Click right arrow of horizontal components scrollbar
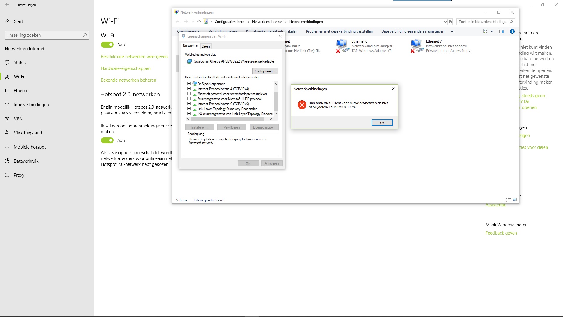 pyautogui.click(x=271, y=119)
